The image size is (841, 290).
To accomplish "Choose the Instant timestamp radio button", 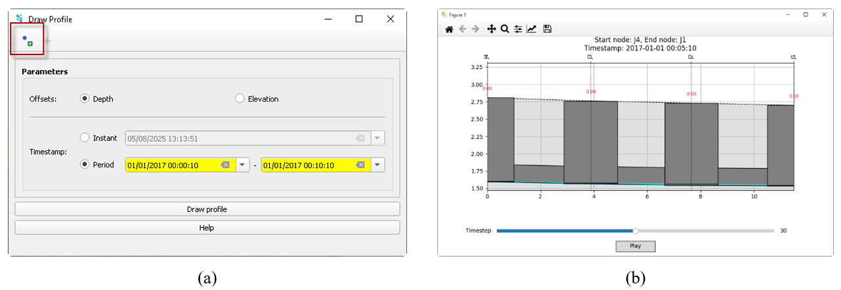I will (x=85, y=138).
